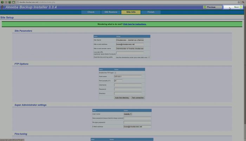Proceed with the Next button
Screen dimensions: 246x141
233,7
